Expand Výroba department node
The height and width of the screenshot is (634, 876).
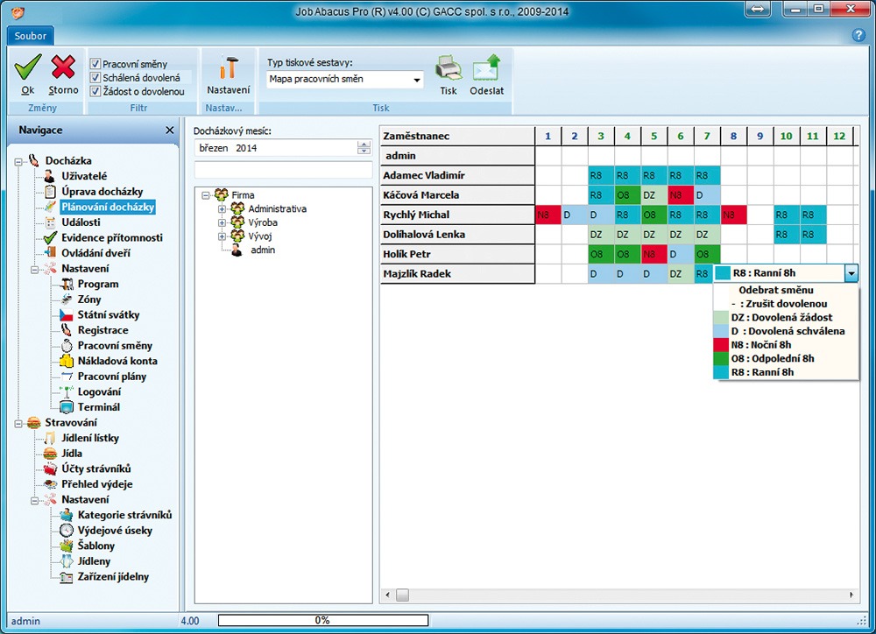(x=222, y=222)
